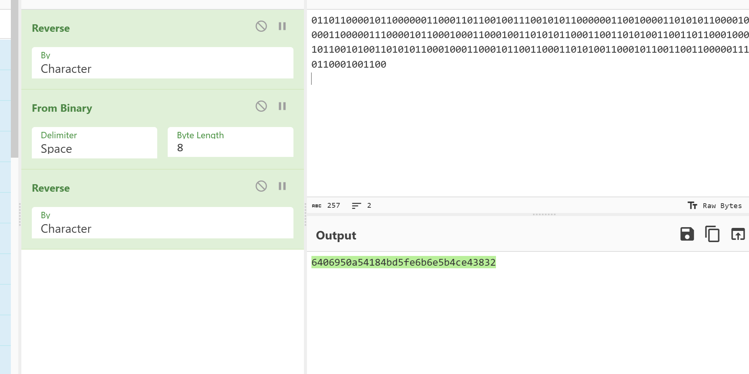749x374 pixels.
Task: Set breakpoint on last Reverse operation
Action: (x=282, y=186)
